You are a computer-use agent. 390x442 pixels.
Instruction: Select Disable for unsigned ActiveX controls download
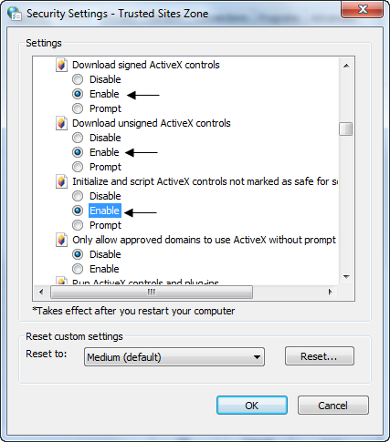(x=78, y=138)
